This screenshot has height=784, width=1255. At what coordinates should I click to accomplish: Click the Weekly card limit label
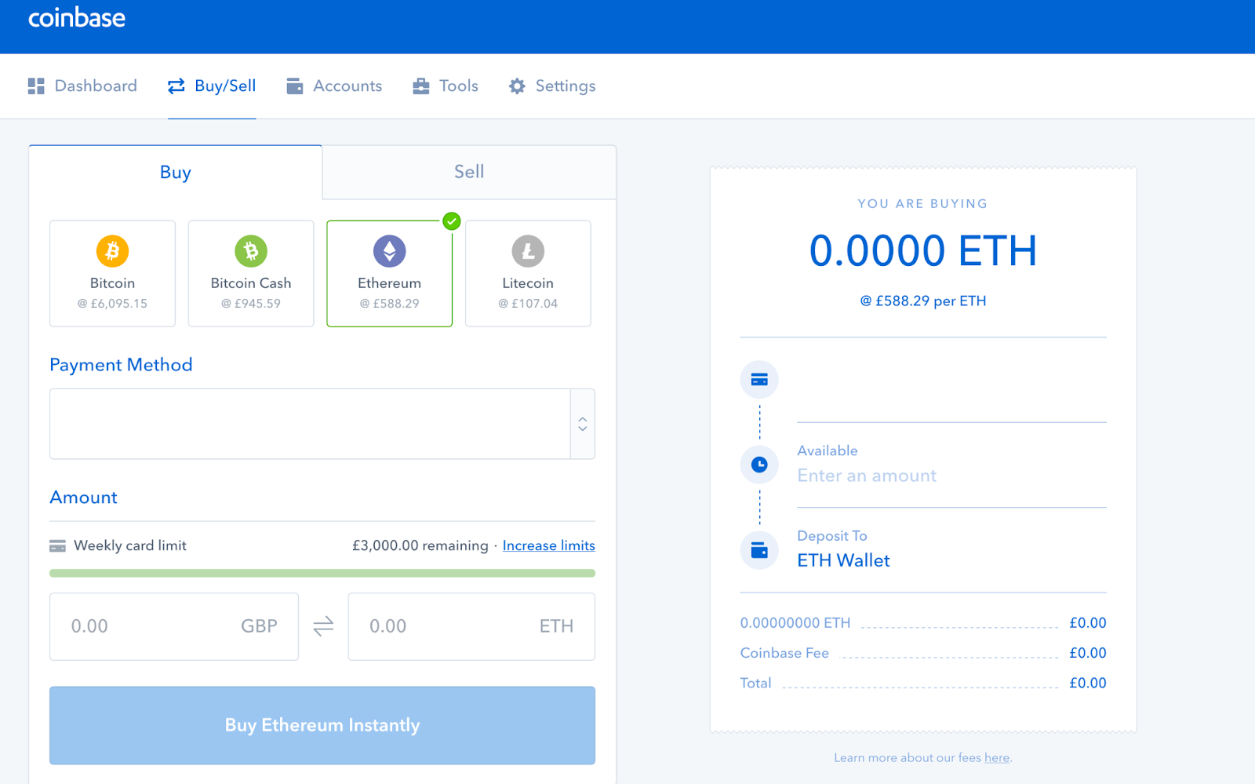pos(130,545)
